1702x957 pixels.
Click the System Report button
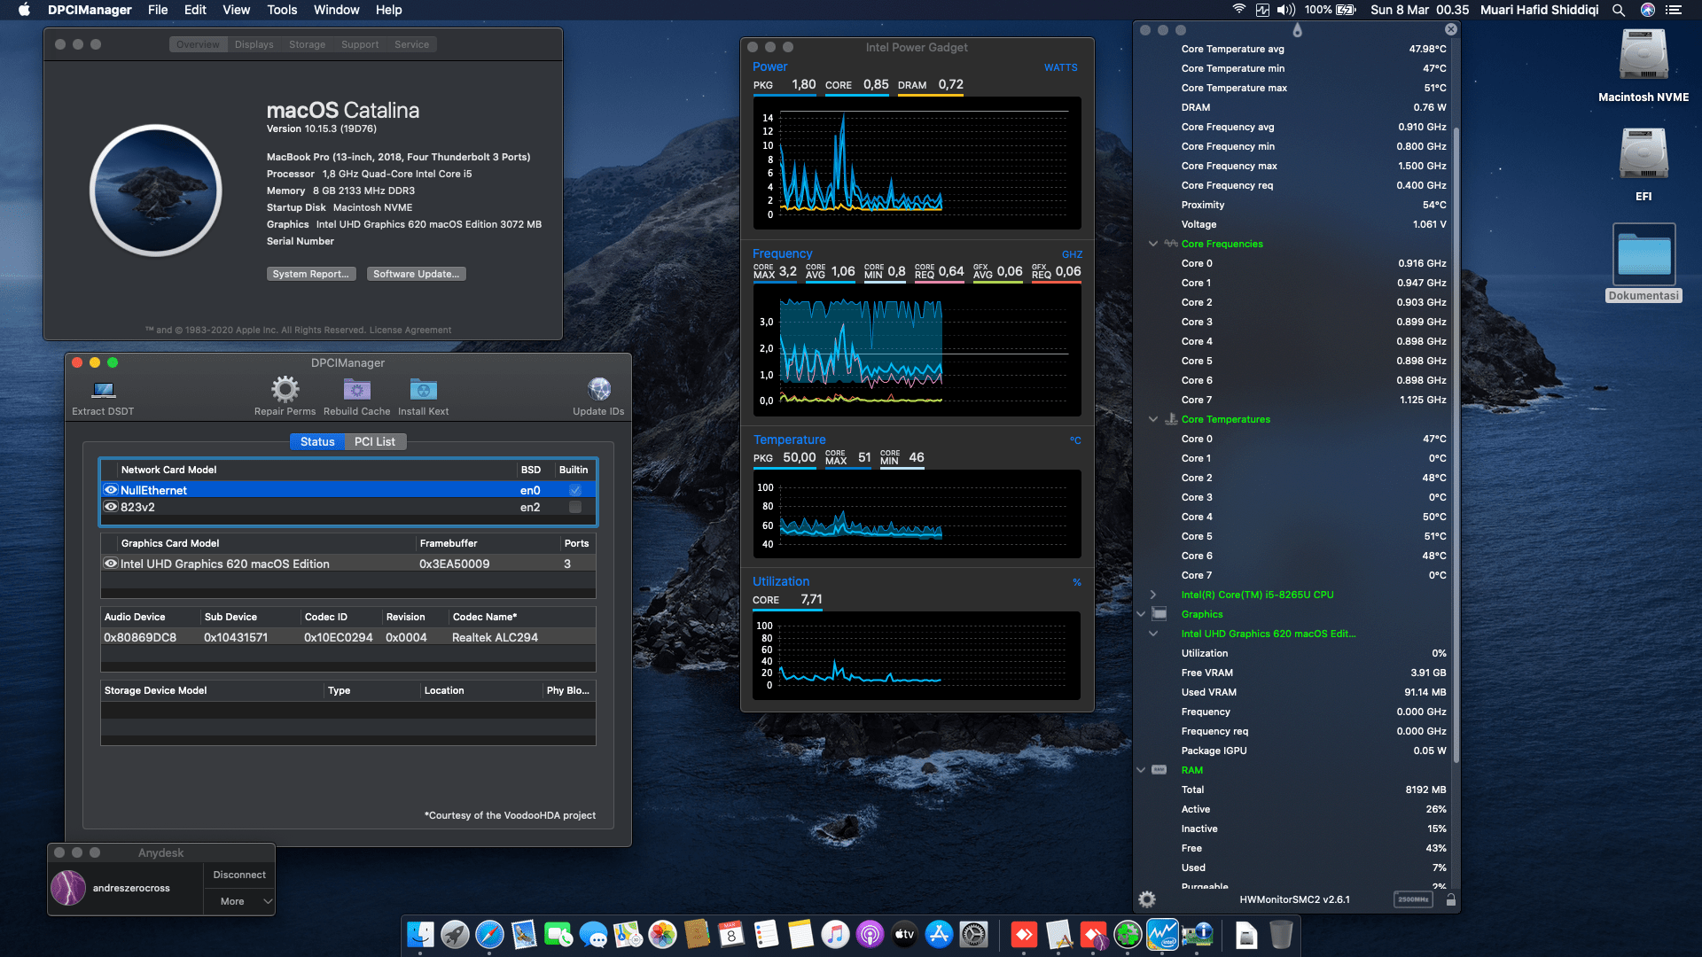(311, 274)
